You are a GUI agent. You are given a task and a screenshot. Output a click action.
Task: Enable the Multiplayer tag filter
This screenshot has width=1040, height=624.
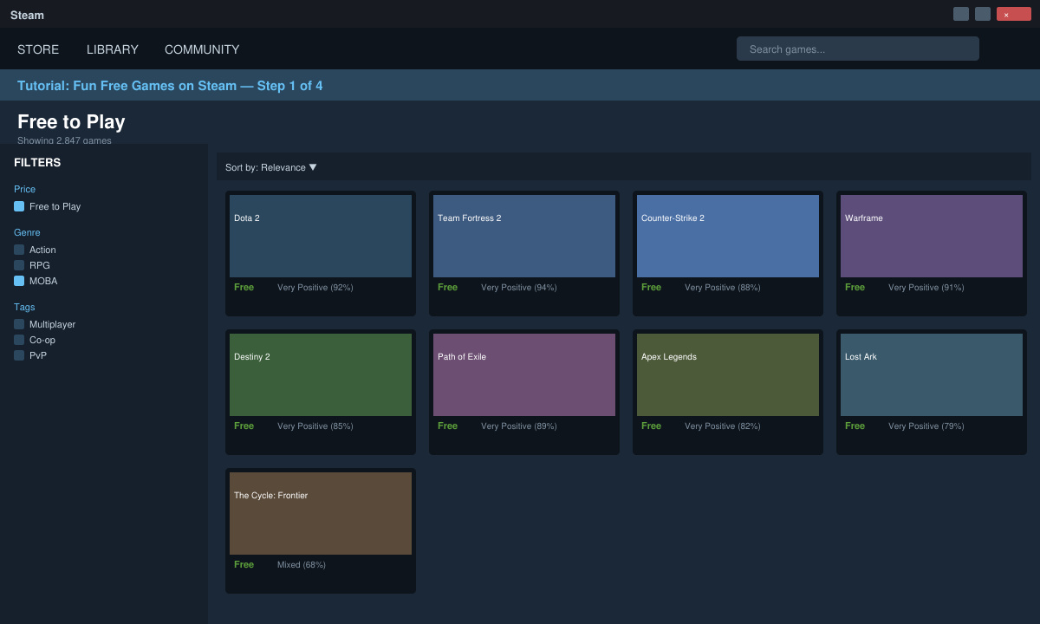pyautogui.click(x=19, y=324)
